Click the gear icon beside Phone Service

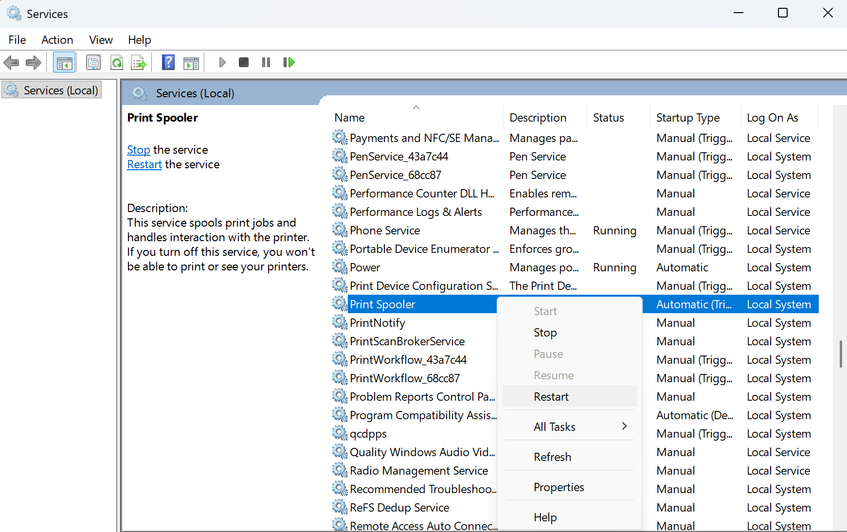(340, 230)
